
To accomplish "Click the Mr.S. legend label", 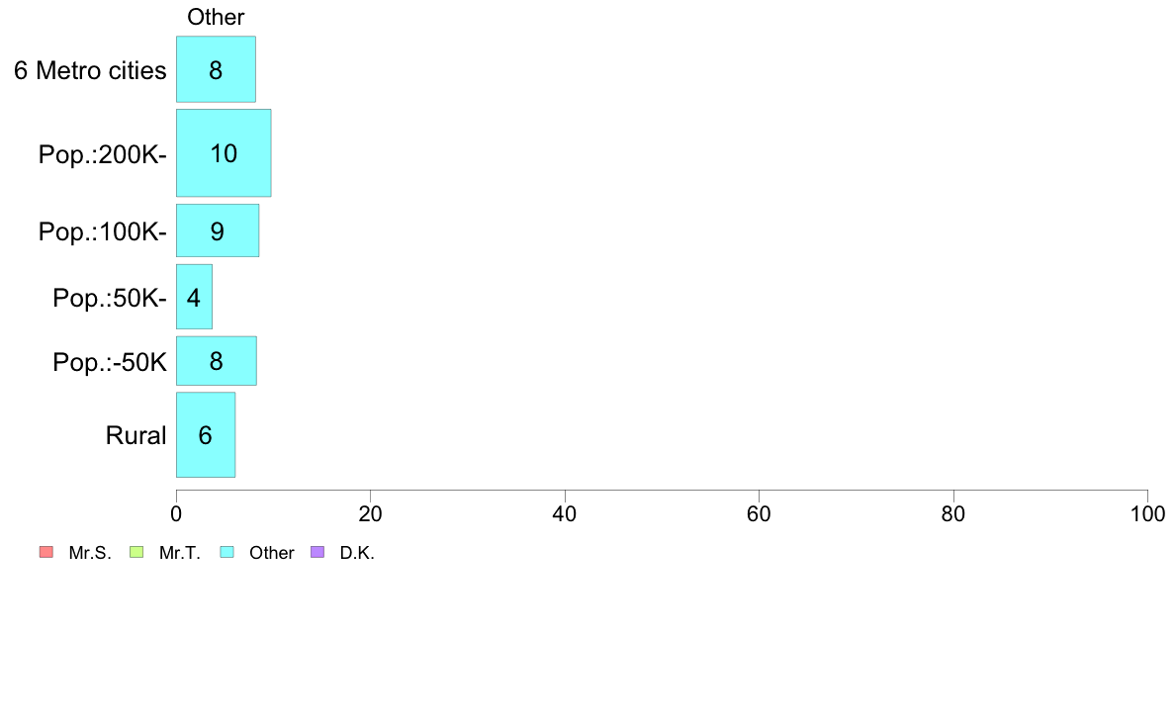I will [90, 553].
